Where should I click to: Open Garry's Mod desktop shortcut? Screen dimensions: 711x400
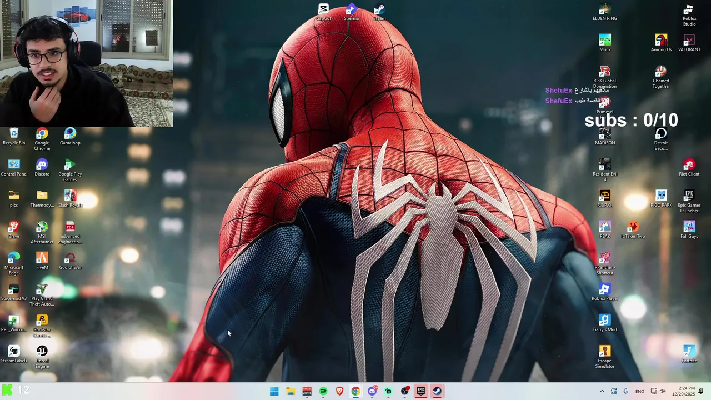coord(605,323)
